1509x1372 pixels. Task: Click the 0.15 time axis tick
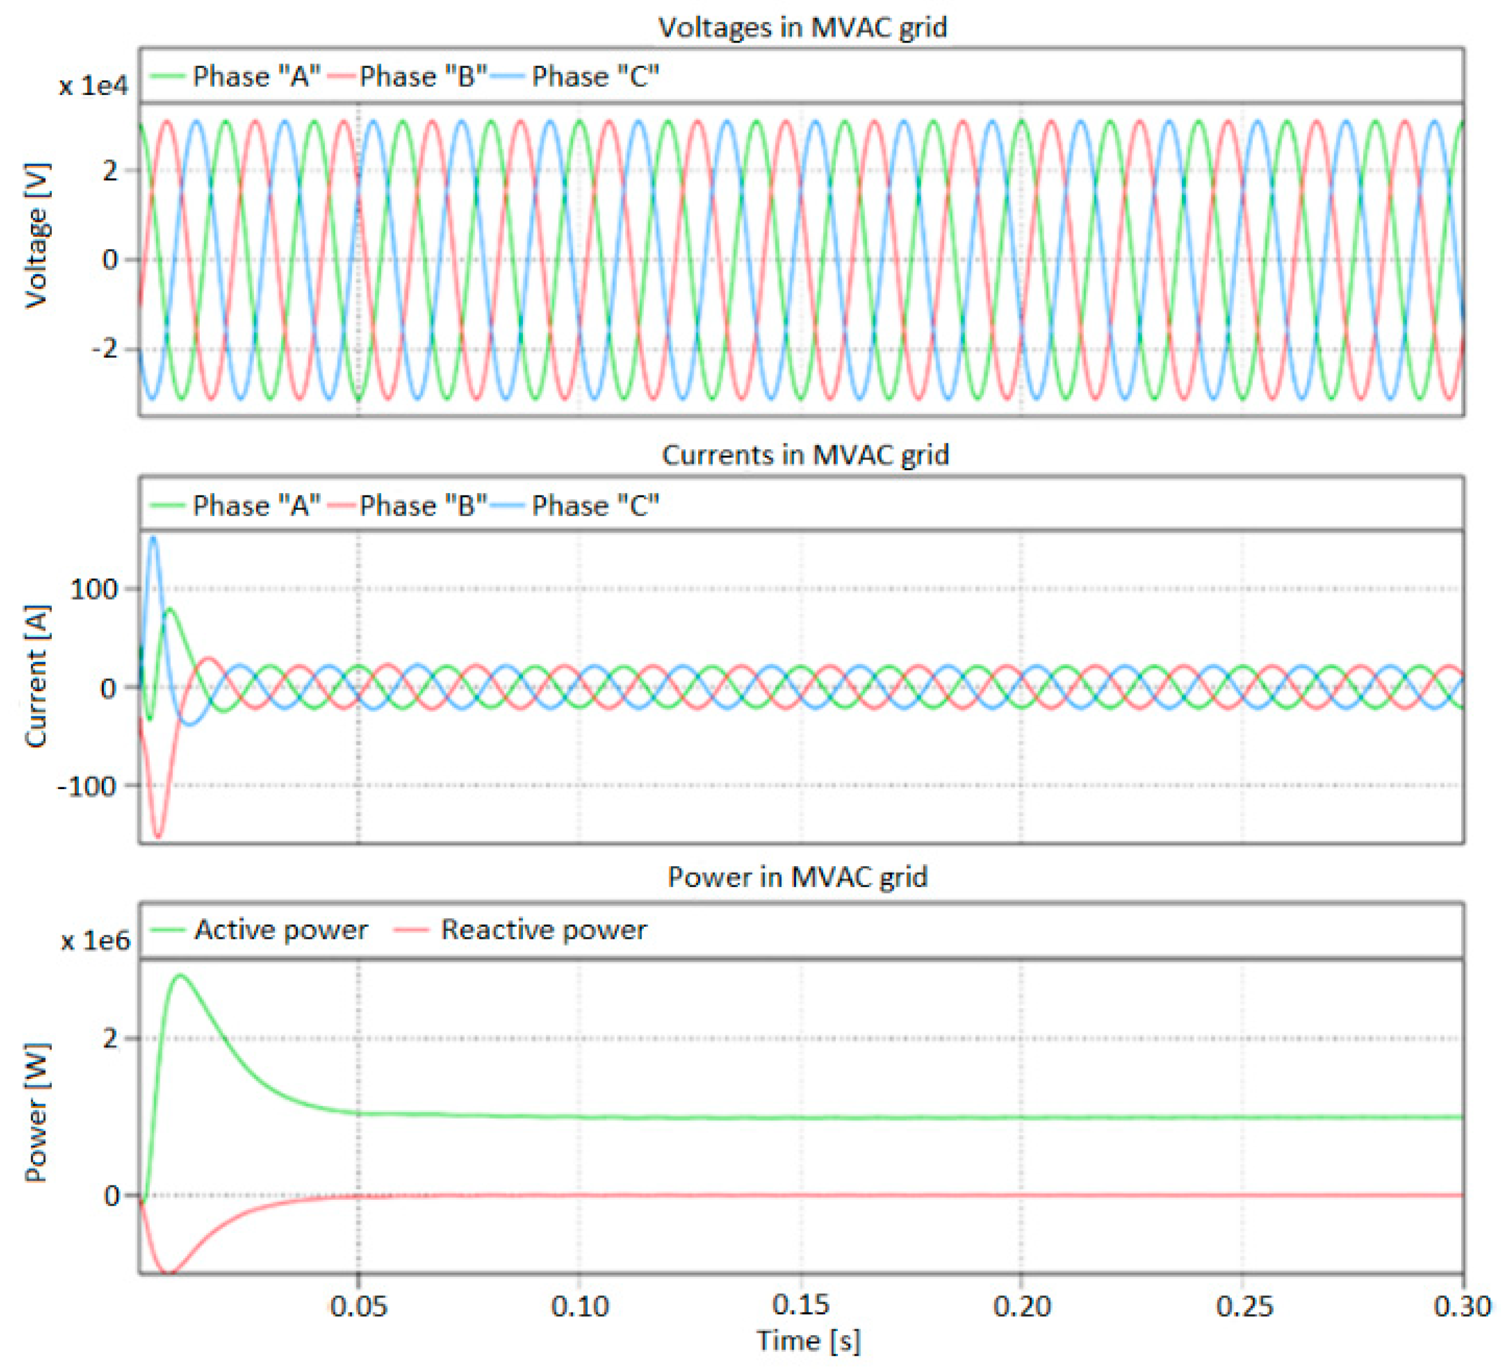coord(801,1305)
